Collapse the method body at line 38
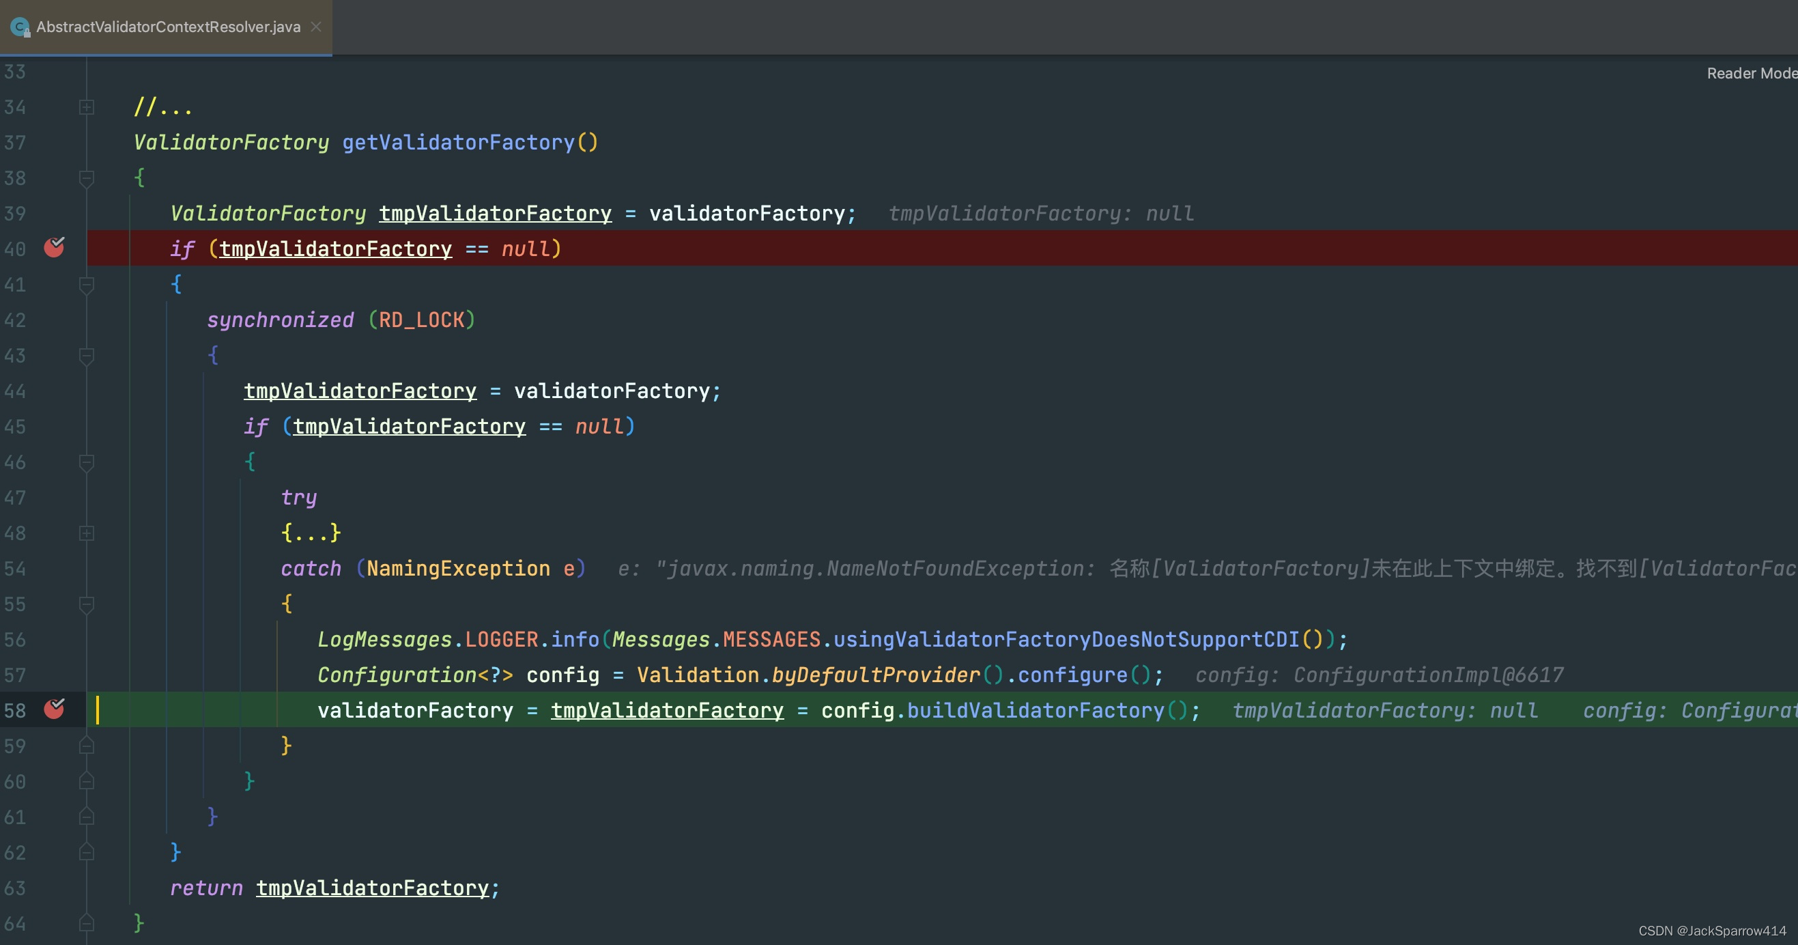 click(87, 179)
